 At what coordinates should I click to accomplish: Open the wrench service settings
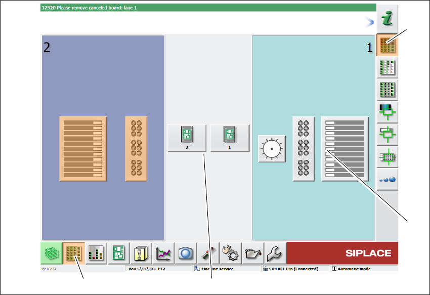(x=275, y=253)
